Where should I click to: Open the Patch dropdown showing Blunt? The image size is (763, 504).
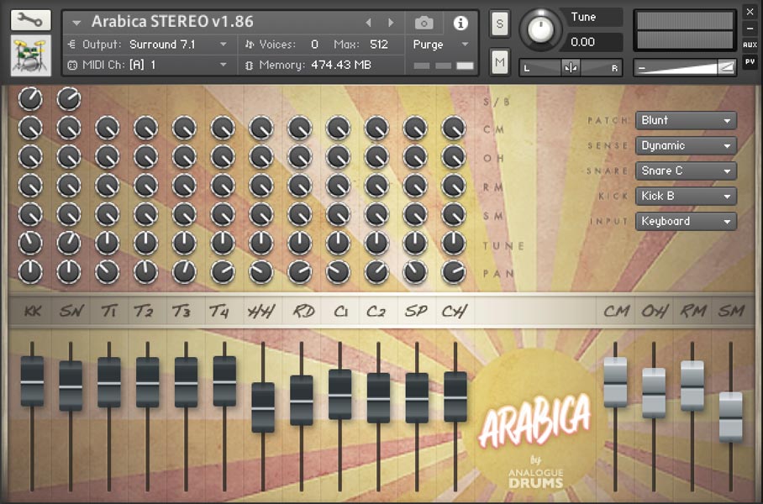686,120
